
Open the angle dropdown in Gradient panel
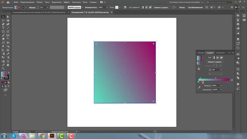221,69
